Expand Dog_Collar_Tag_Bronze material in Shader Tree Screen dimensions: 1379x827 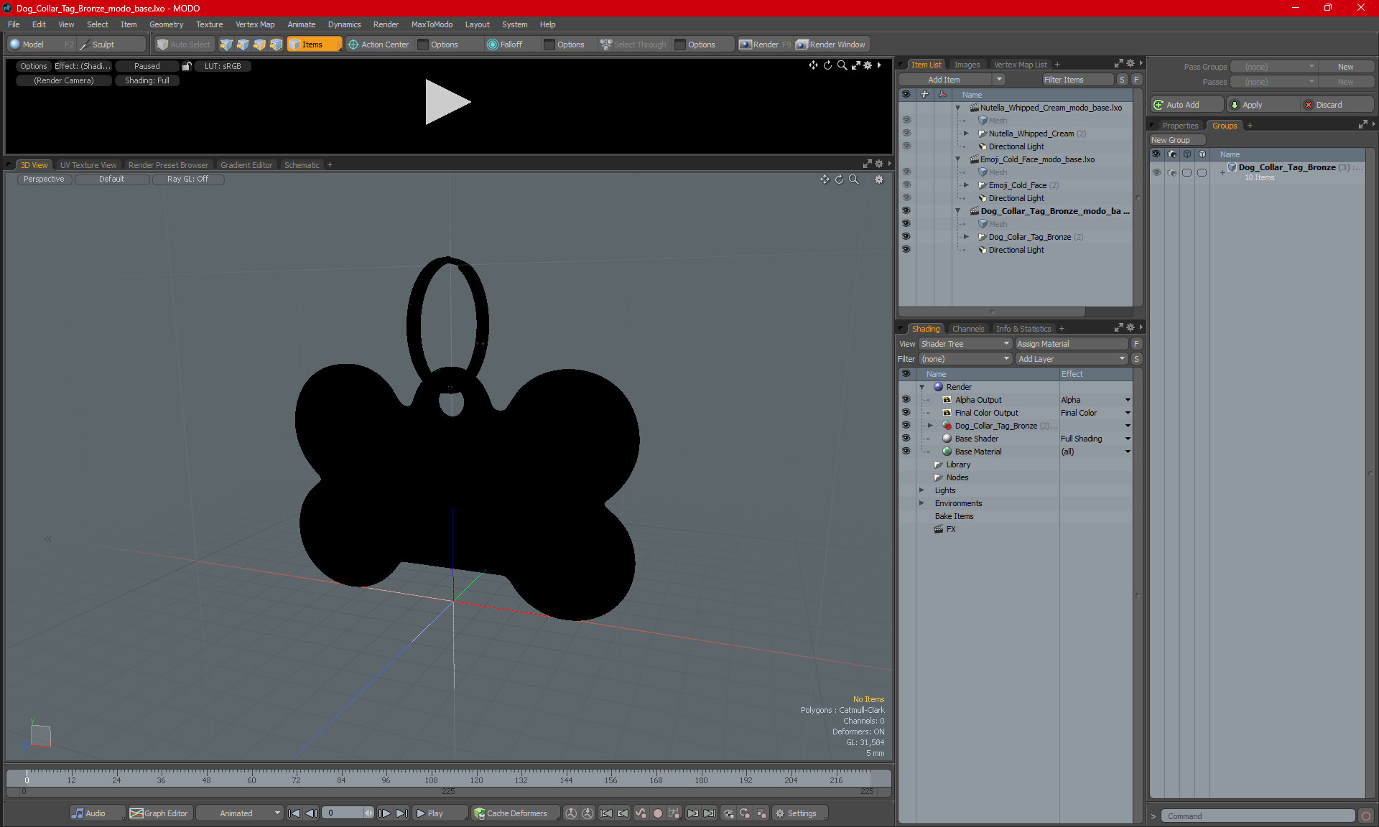click(x=930, y=426)
